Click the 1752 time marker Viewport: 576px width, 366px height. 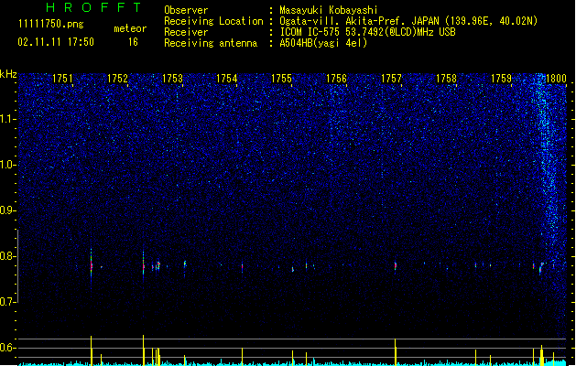tap(117, 79)
